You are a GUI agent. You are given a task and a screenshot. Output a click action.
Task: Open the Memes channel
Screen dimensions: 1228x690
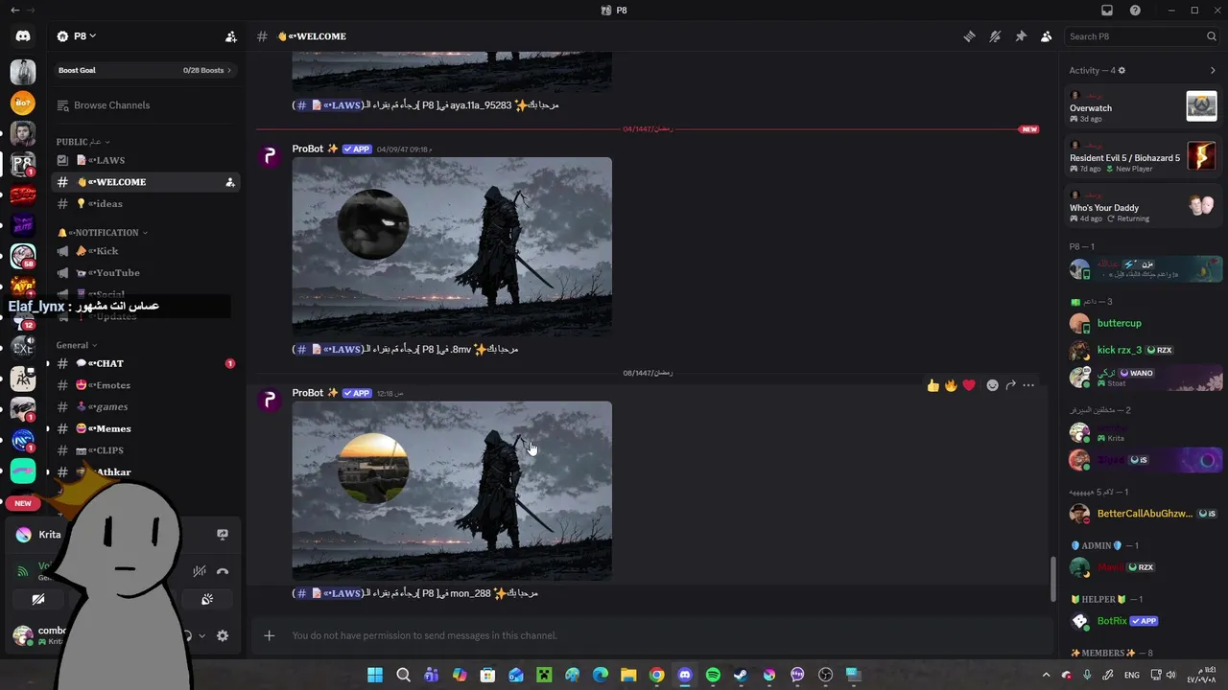144,428
